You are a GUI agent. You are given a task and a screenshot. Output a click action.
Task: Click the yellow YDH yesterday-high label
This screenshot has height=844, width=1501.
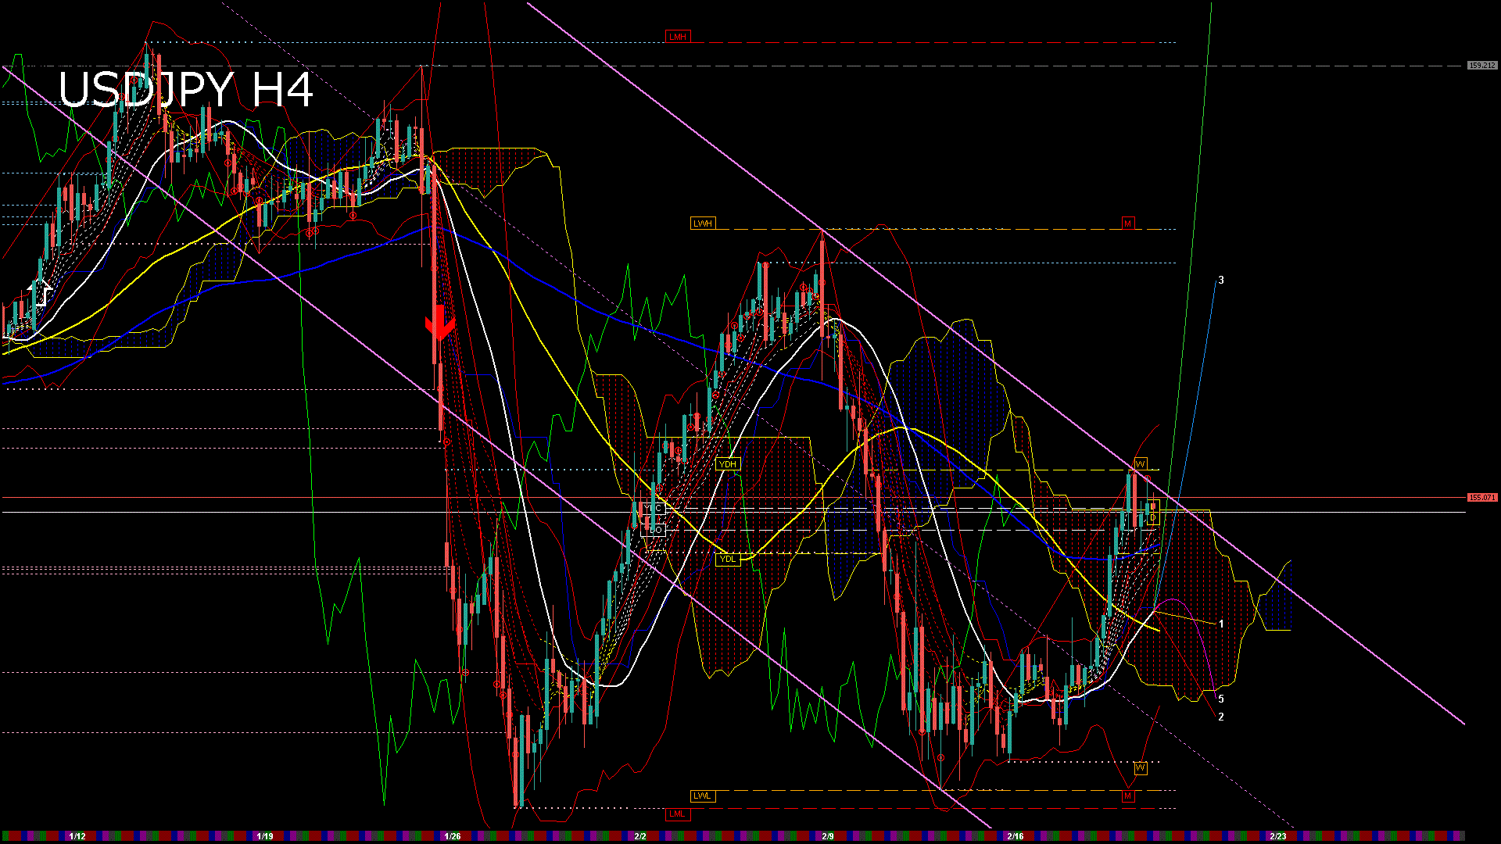pos(729,463)
